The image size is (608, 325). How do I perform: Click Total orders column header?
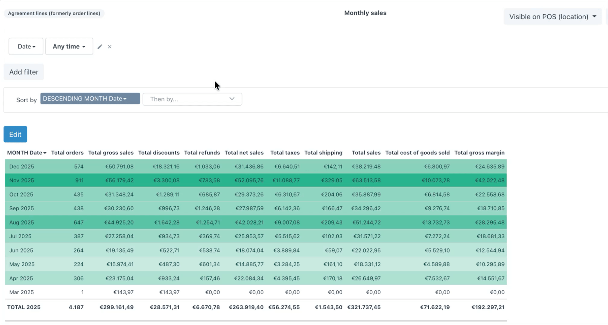click(x=67, y=153)
